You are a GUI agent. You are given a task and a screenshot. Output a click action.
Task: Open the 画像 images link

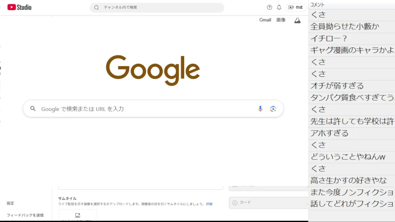click(x=281, y=20)
